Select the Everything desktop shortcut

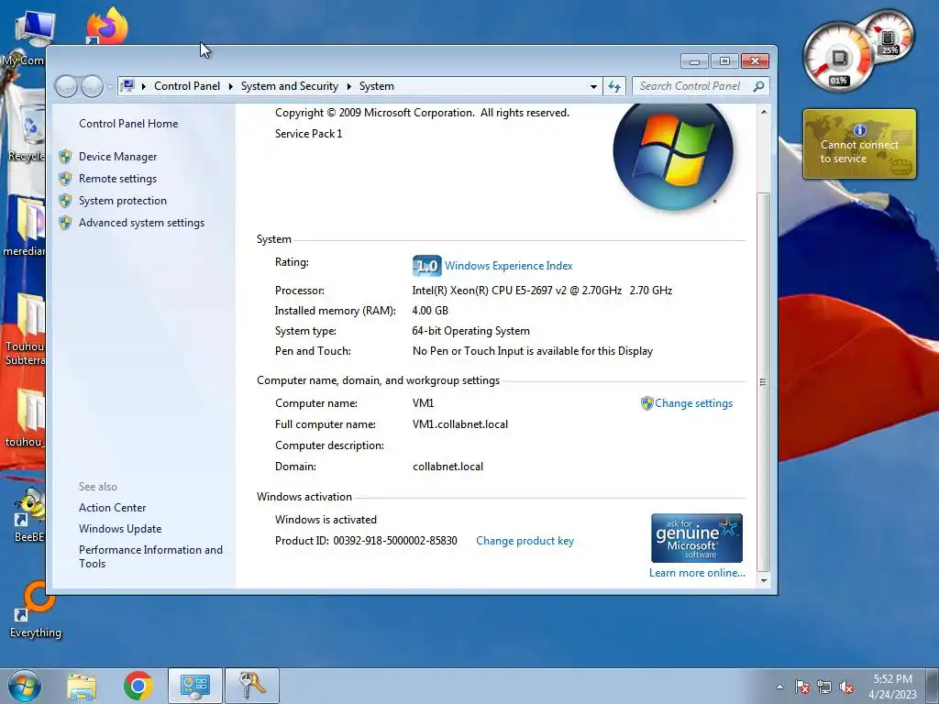point(36,609)
